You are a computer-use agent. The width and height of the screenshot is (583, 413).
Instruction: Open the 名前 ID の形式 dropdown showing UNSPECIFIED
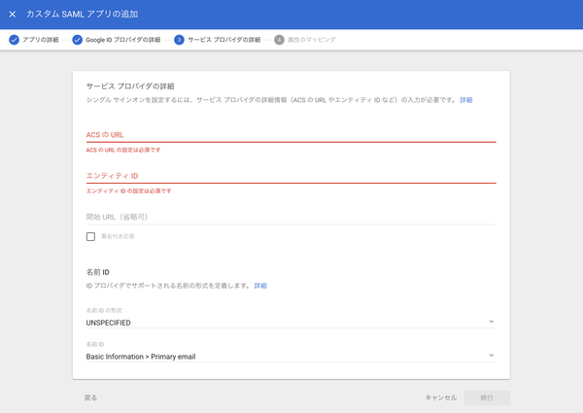point(291,323)
